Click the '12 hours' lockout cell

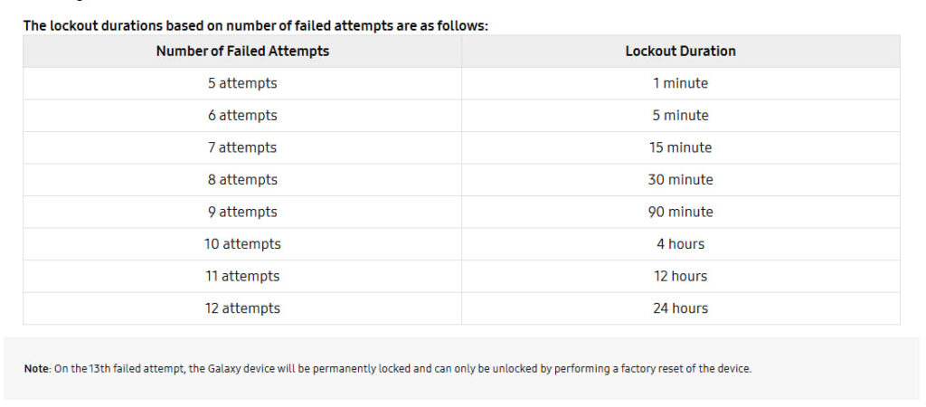pos(680,276)
